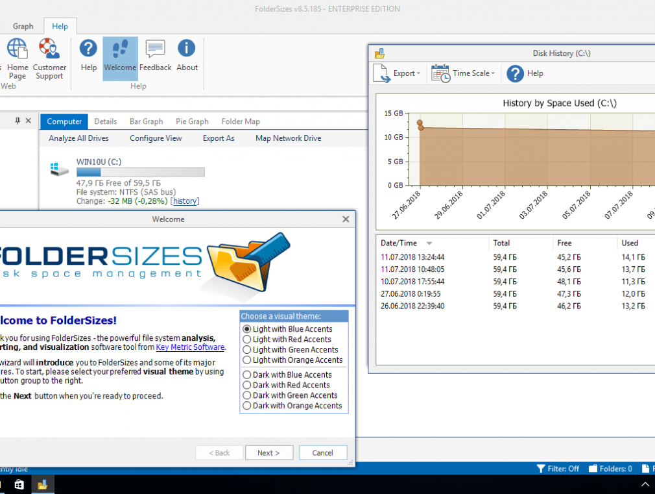Open the Key Metric Software link
The width and height of the screenshot is (655, 494).
click(190, 347)
